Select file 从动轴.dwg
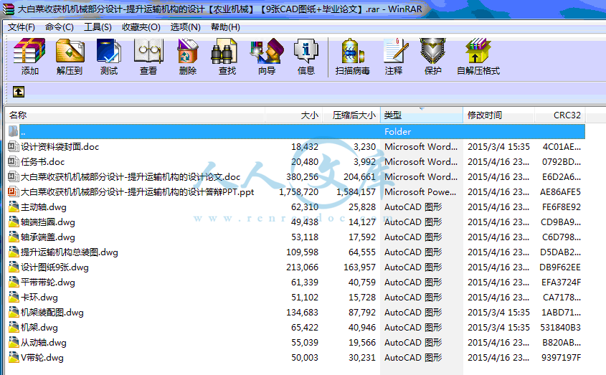This screenshot has height=375, width=606. tap(44, 343)
